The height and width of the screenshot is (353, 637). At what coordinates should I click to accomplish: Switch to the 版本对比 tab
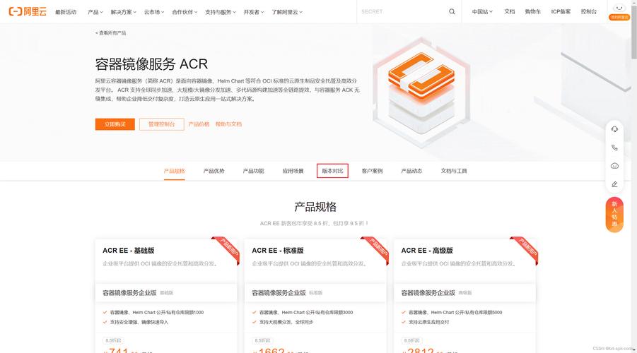click(x=332, y=171)
